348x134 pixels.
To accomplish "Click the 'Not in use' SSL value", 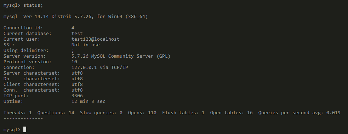I will click(85, 45).
